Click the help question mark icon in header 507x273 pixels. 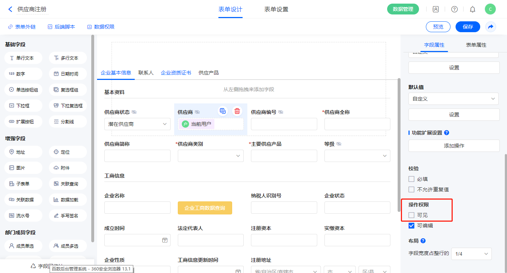(x=454, y=9)
